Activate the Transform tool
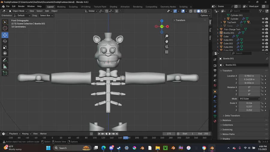The image size is (270, 152). pos(5,53)
